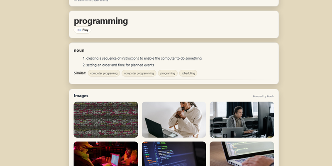
Task: Open red-lit image of people with laptop
Action: pyautogui.click(x=106, y=154)
